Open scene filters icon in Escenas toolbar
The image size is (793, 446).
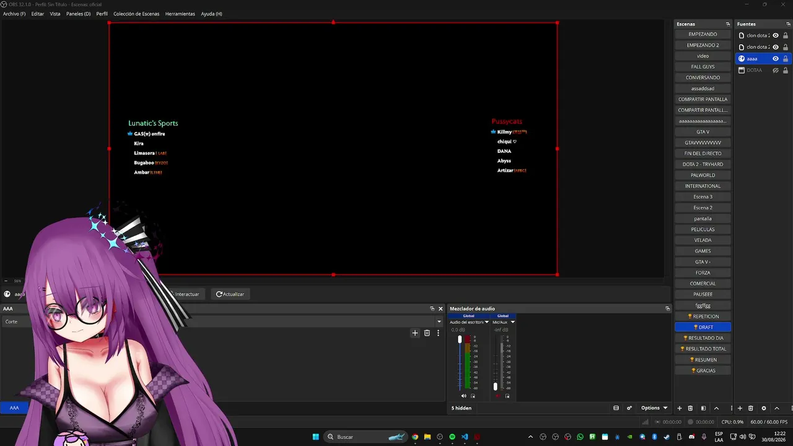coord(703,408)
